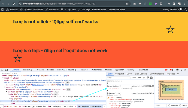Open the browser extensions puzzle icon
The height and width of the screenshot is (108, 188).
point(161,4)
